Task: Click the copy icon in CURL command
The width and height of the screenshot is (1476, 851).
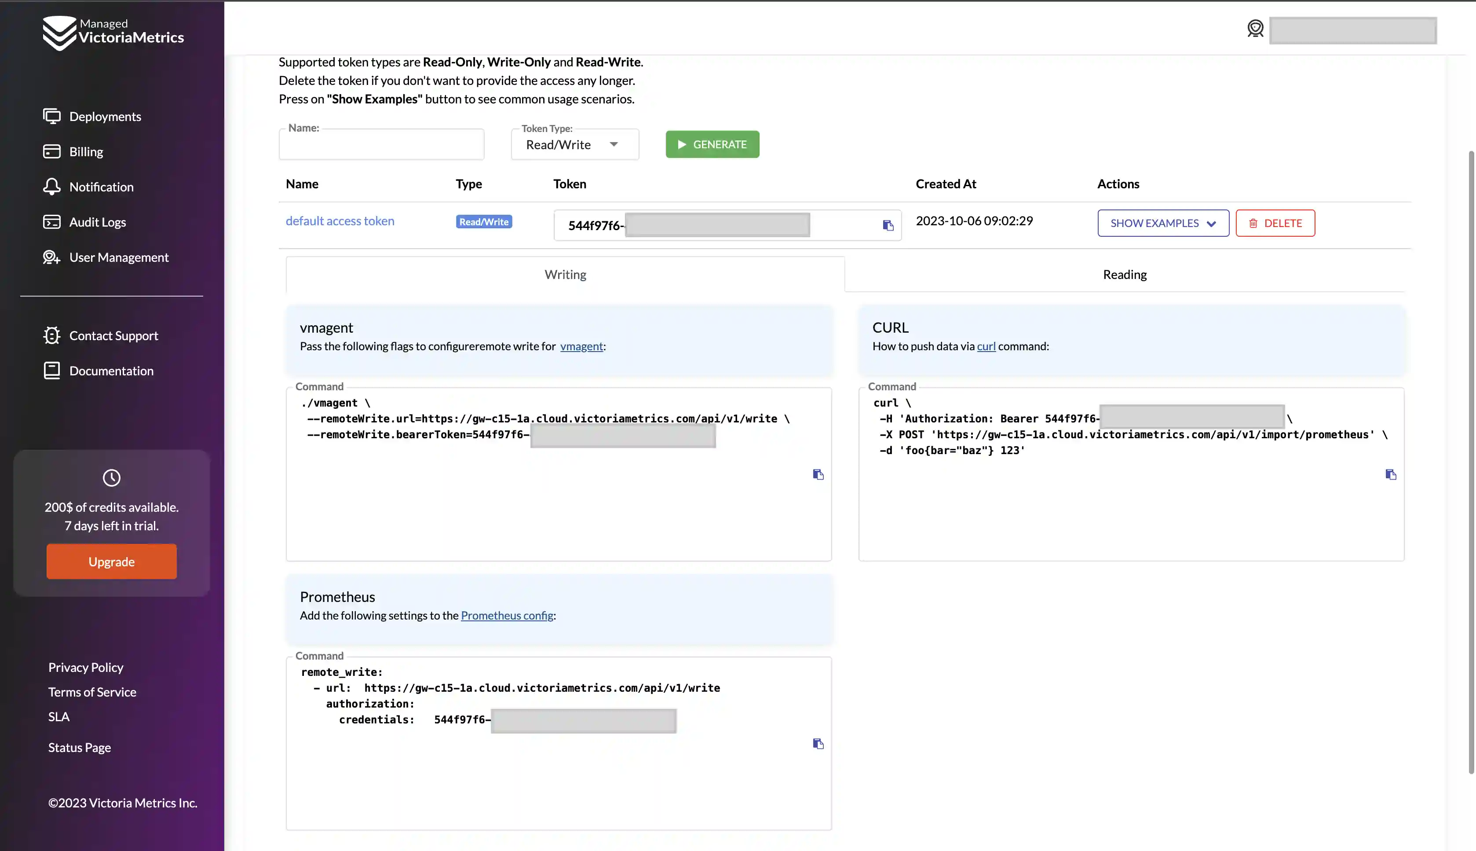Action: click(x=1390, y=473)
